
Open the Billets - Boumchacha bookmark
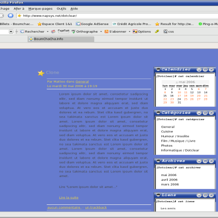[17, 24]
